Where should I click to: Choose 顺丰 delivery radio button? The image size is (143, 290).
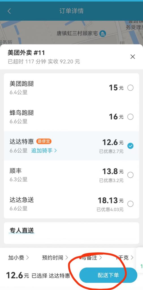pos(131,175)
